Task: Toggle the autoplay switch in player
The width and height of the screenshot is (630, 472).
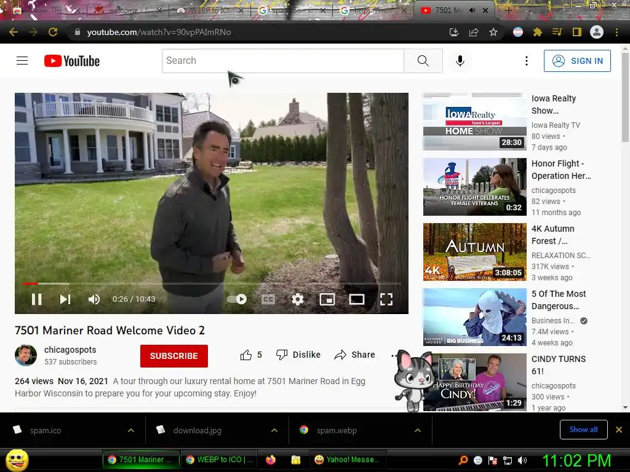Action: coord(237,299)
